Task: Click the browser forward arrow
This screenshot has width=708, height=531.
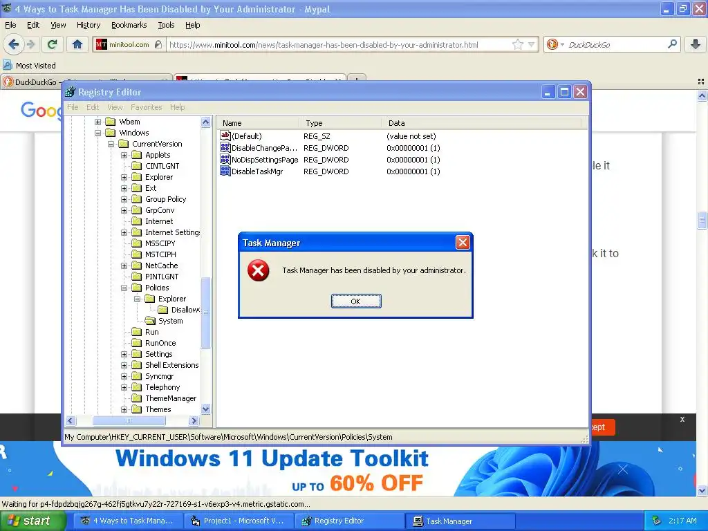Action: click(30, 44)
